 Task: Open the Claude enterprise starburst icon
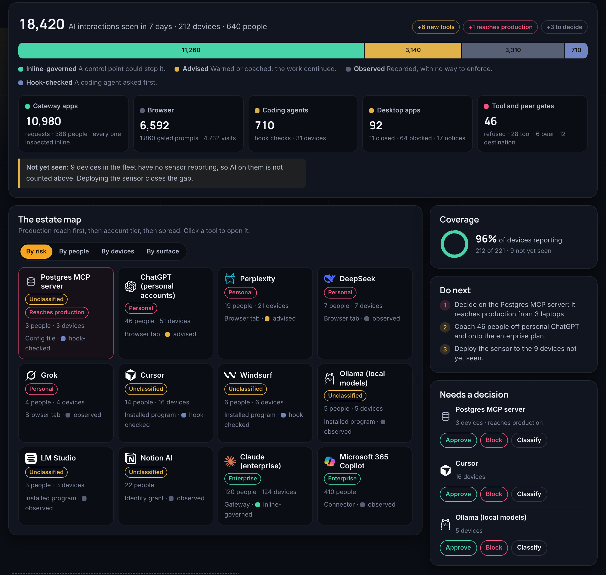(230, 461)
